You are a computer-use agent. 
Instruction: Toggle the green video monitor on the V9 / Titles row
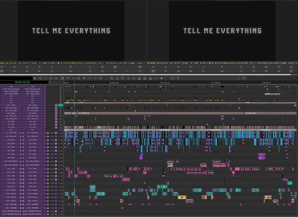click(x=60, y=105)
